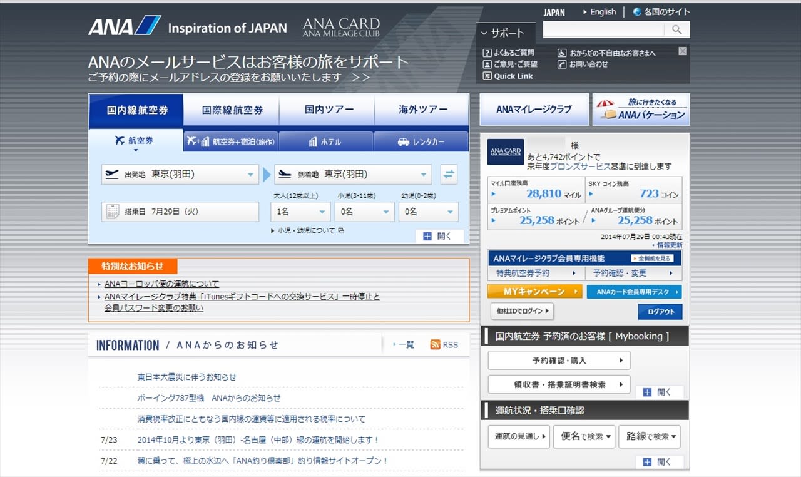Viewport: 801px width, 477px height.
Task: Click the RSS feed icon
Action: [x=436, y=345]
